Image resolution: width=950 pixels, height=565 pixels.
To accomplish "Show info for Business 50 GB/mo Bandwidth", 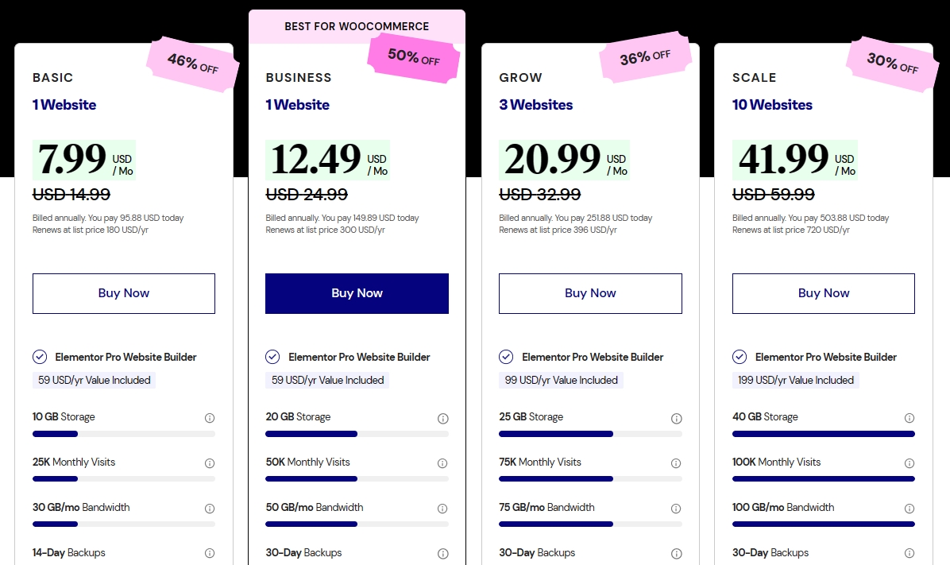I will point(443,509).
